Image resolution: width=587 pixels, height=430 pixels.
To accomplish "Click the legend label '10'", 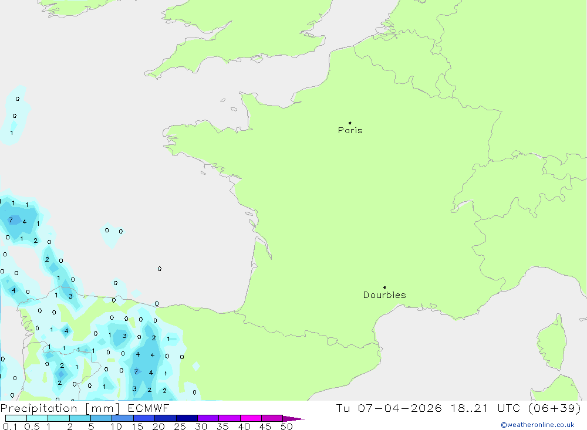I will pos(116,426).
